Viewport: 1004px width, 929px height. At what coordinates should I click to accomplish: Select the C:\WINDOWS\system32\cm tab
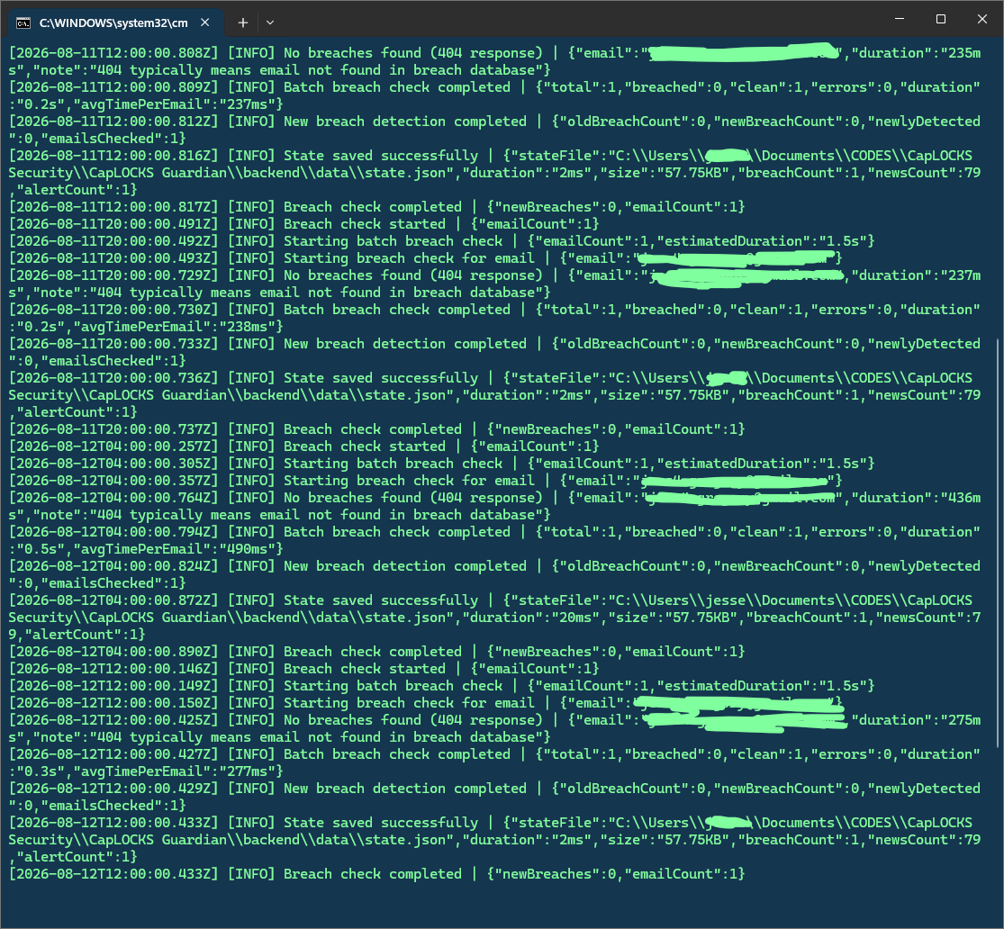pyautogui.click(x=116, y=23)
